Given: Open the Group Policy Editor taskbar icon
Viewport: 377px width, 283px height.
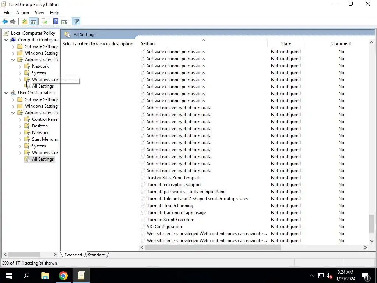Looking at the screenshot, I should pos(81,276).
